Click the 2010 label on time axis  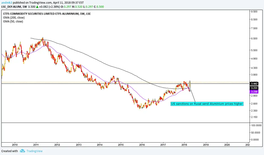click(15, 145)
